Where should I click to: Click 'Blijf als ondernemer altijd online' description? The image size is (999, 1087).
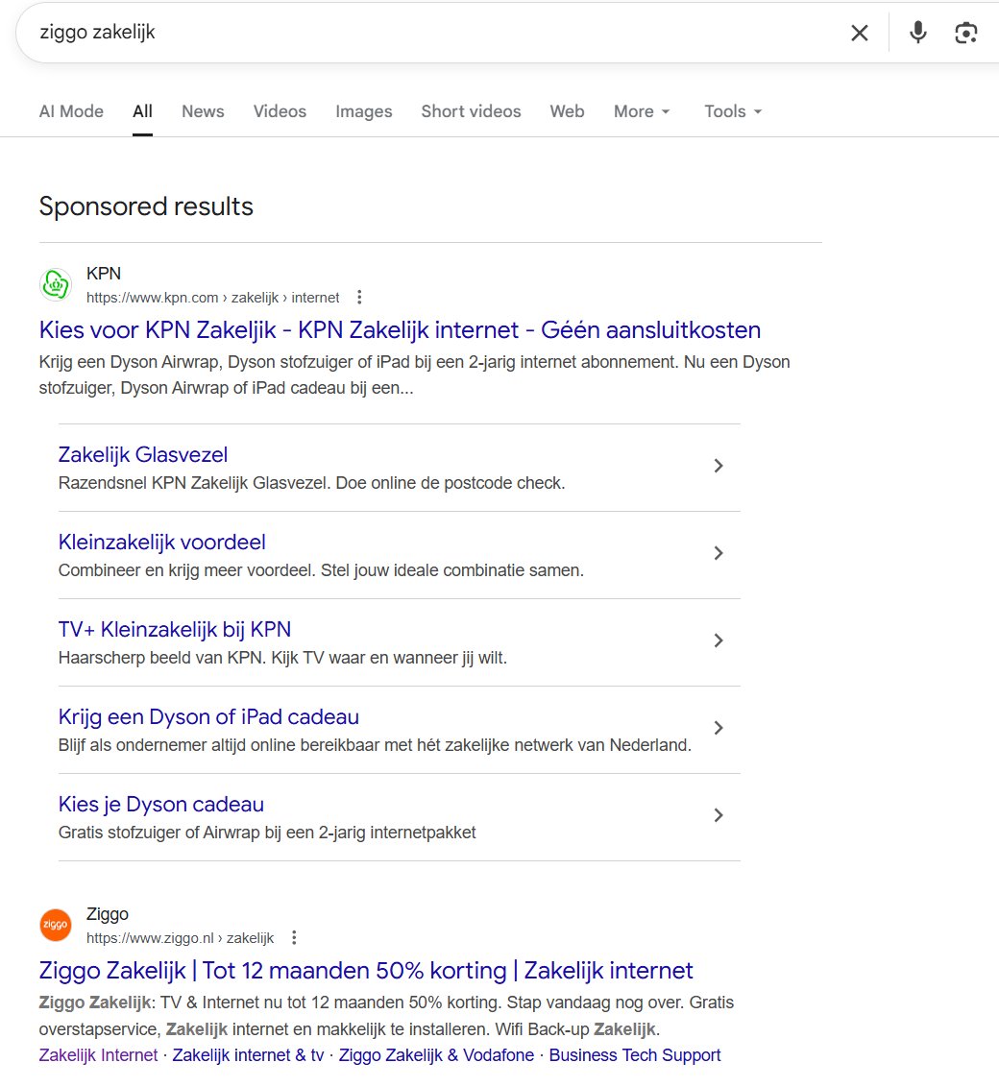point(375,745)
